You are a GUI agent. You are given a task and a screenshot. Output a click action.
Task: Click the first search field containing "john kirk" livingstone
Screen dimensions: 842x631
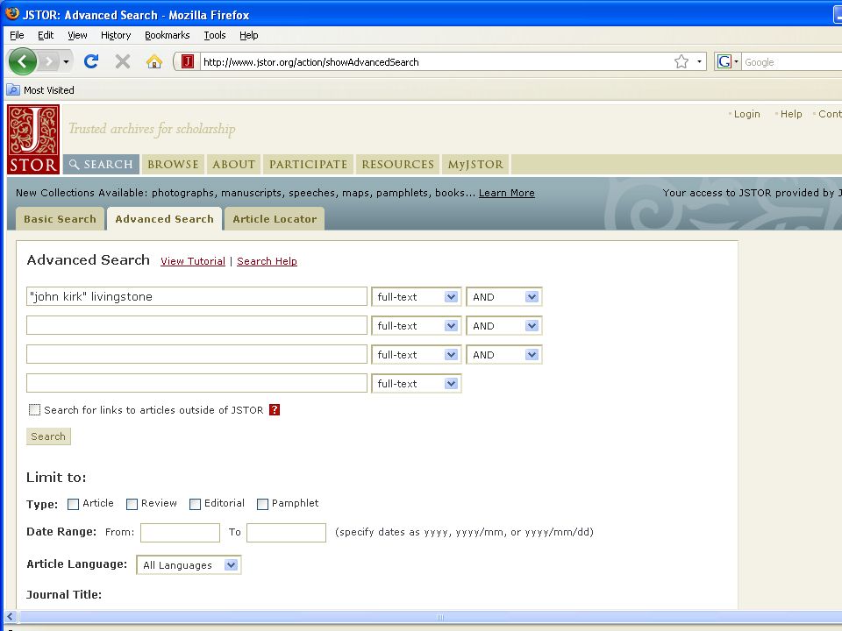196,296
